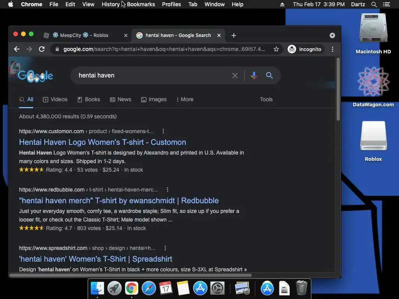Click the redbubble.com result URL text
Viewport: 399px width, 299px height.
(88, 190)
